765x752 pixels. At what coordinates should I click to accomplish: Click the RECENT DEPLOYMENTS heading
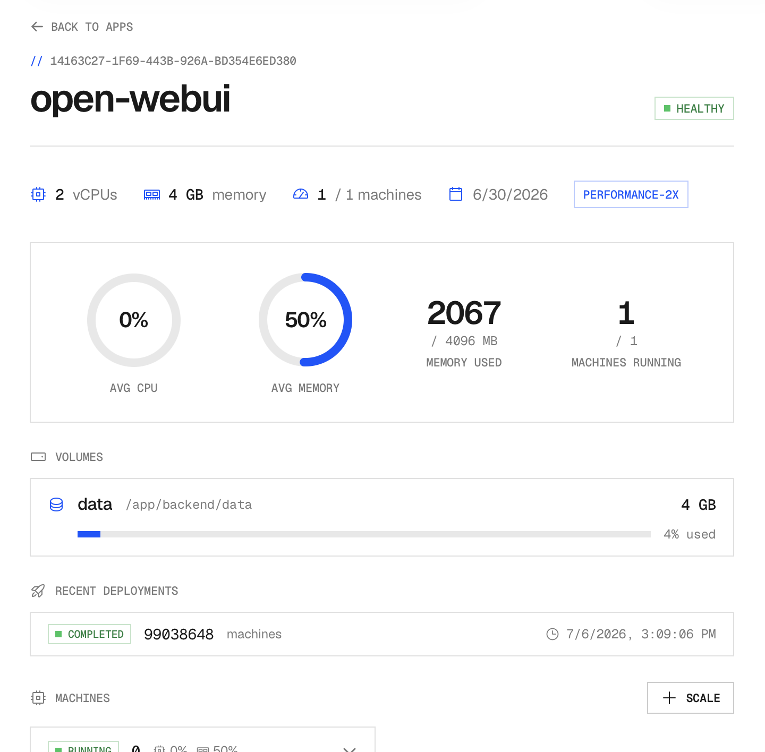coord(117,591)
